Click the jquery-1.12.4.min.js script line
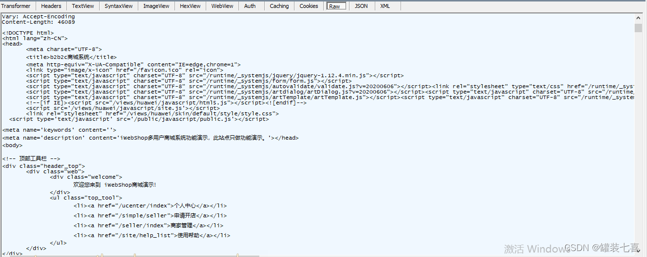 tap(215, 75)
